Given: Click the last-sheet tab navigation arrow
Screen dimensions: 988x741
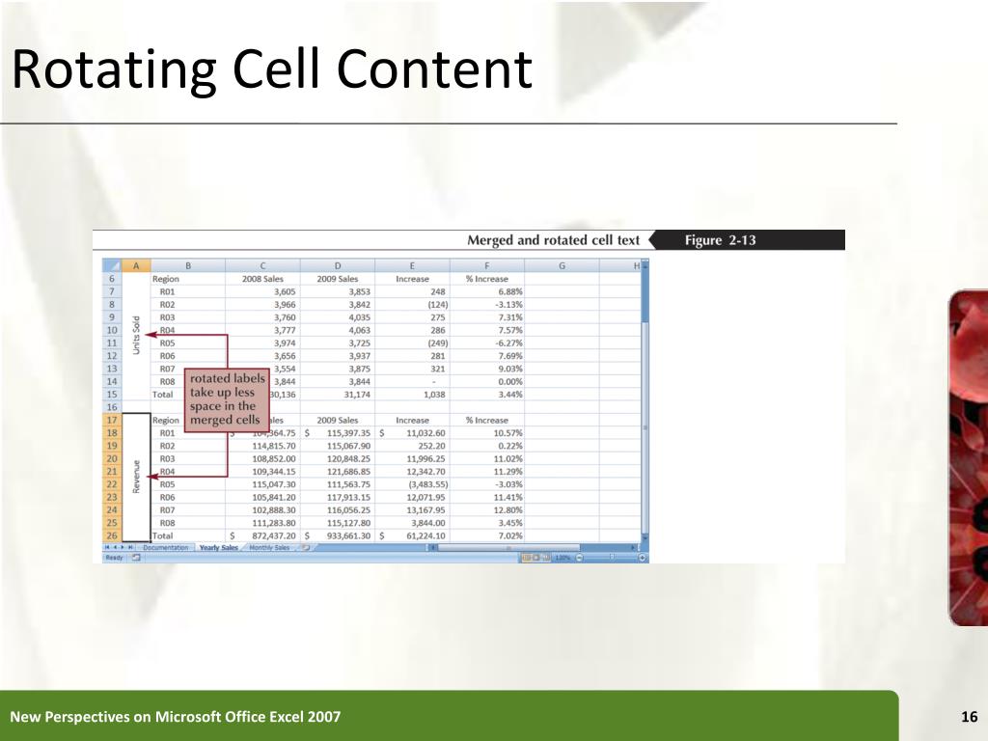Looking at the screenshot, I should click(130, 547).
